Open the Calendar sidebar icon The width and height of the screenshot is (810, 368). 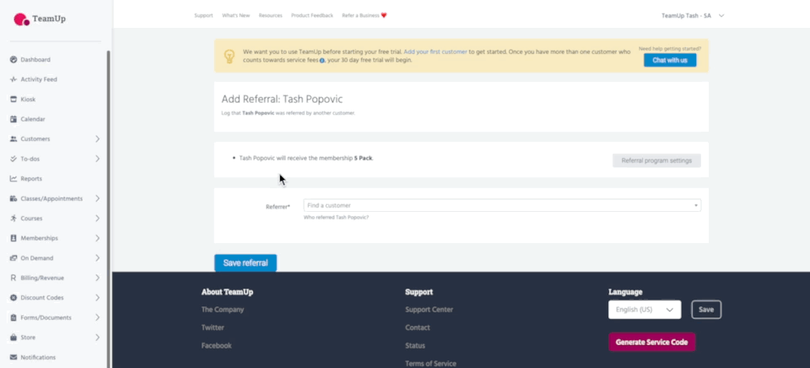coord(13,119)
